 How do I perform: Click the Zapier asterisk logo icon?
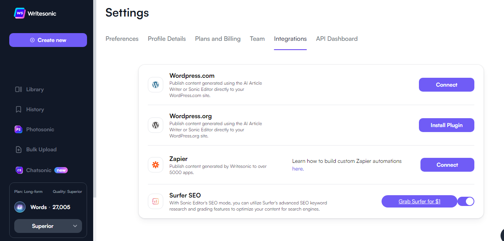pos(156,165)
